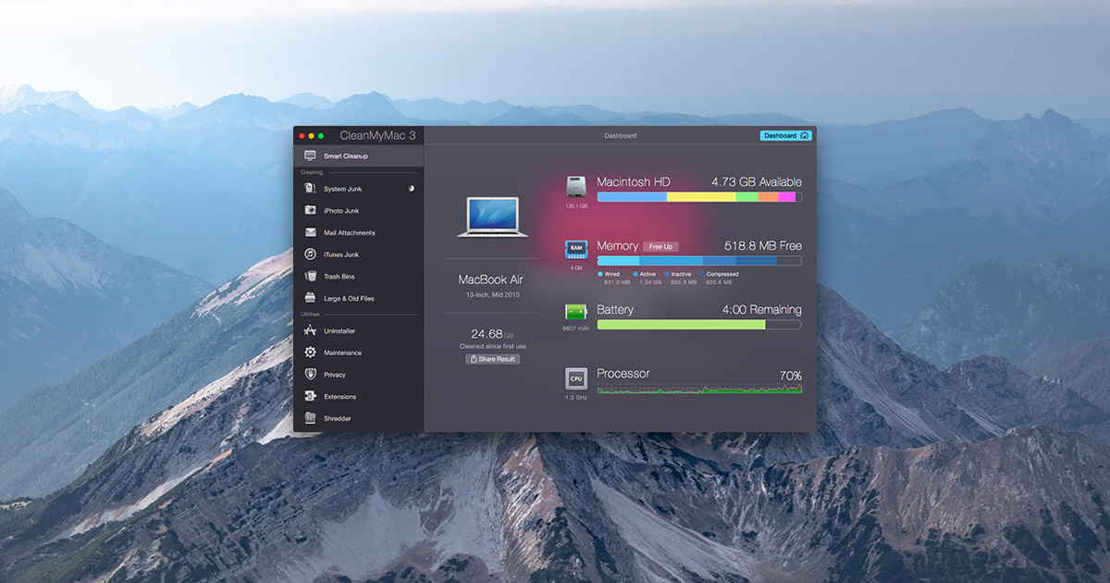Select the CPU processor icon
Image resolution: width=1110 pixels, height=583 pixels.
click(x=575, y=378)
